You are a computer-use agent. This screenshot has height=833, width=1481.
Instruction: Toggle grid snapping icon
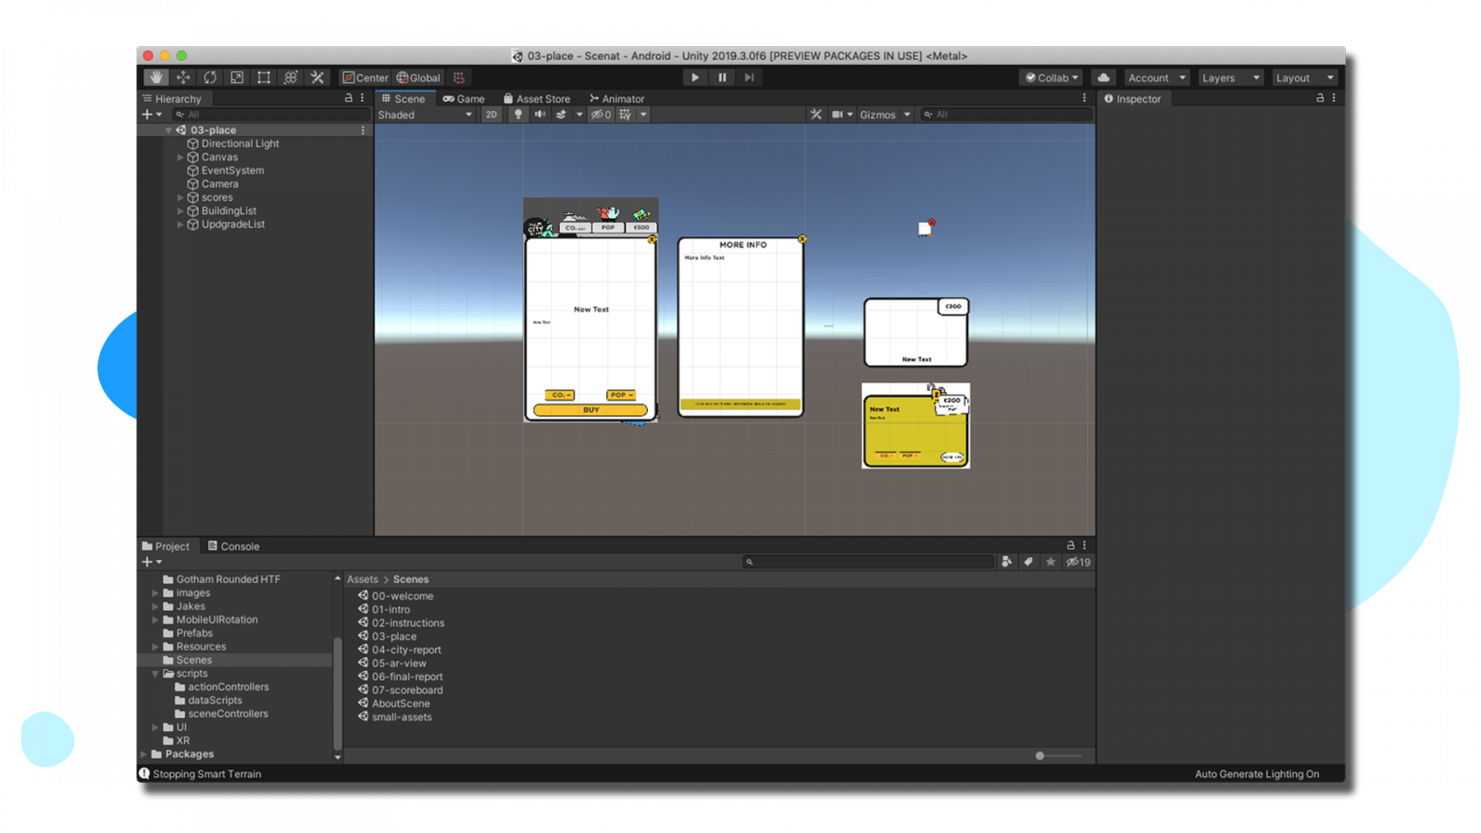tap(459, 78)
